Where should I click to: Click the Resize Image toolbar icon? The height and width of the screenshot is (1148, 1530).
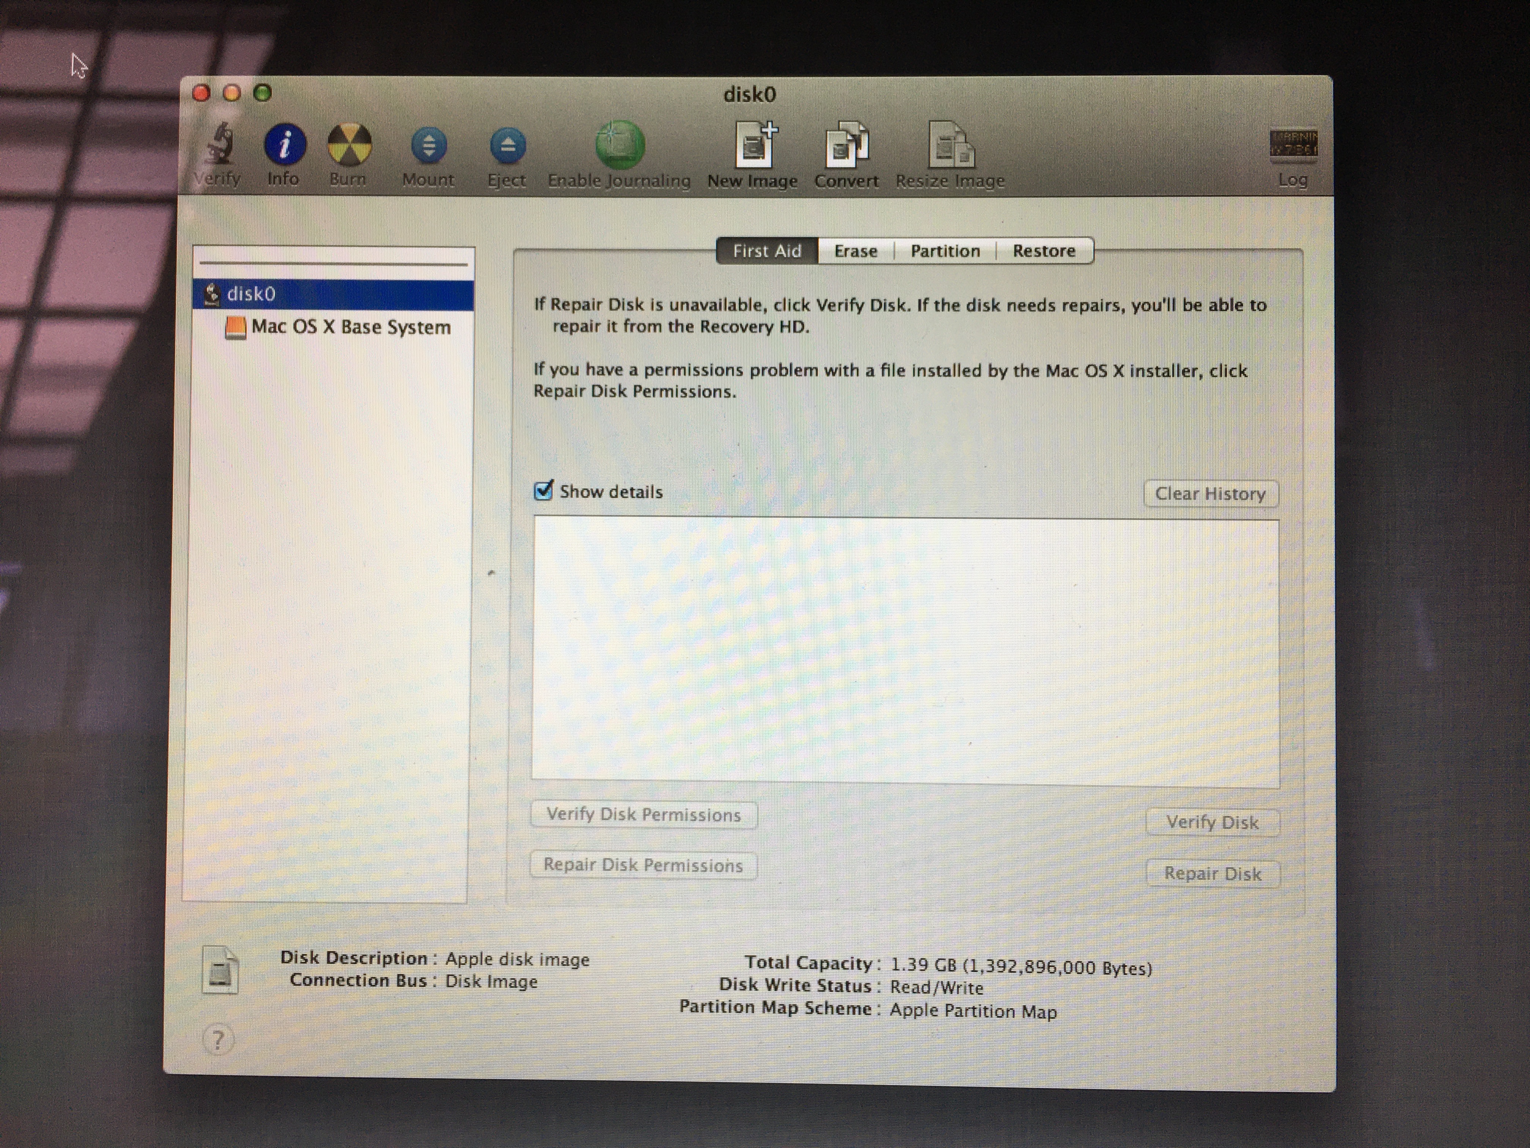951,145
